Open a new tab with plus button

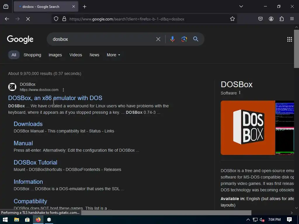pos(84,7)
